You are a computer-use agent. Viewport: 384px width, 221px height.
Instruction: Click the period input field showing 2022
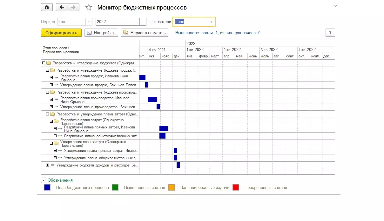coord(118,22)
